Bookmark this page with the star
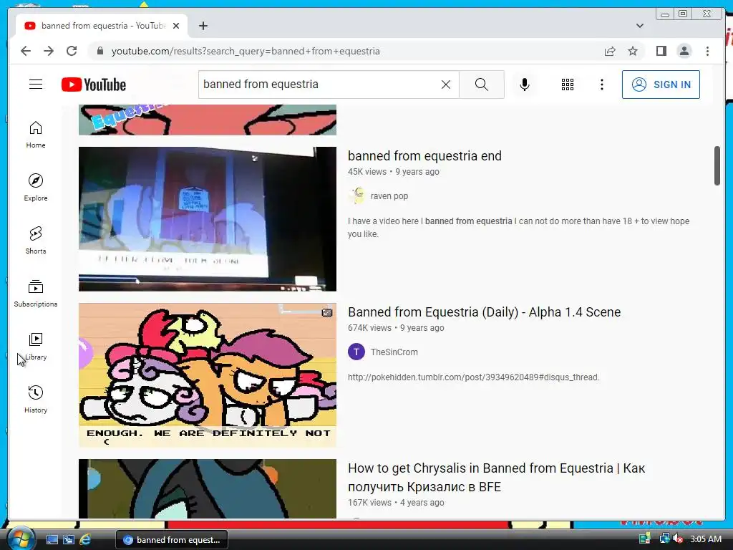 click(x=633, y=51)
